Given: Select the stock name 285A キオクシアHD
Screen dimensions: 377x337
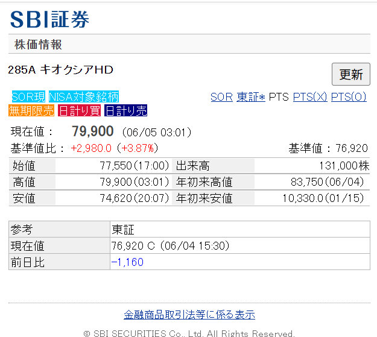Looking at the screenshot, I should [60, 70].
